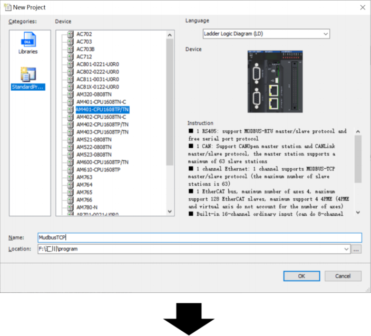Pick the AM521-0808TN device entry
The height and width of the screenshot is (336, 371).
(x=94, y=140)
